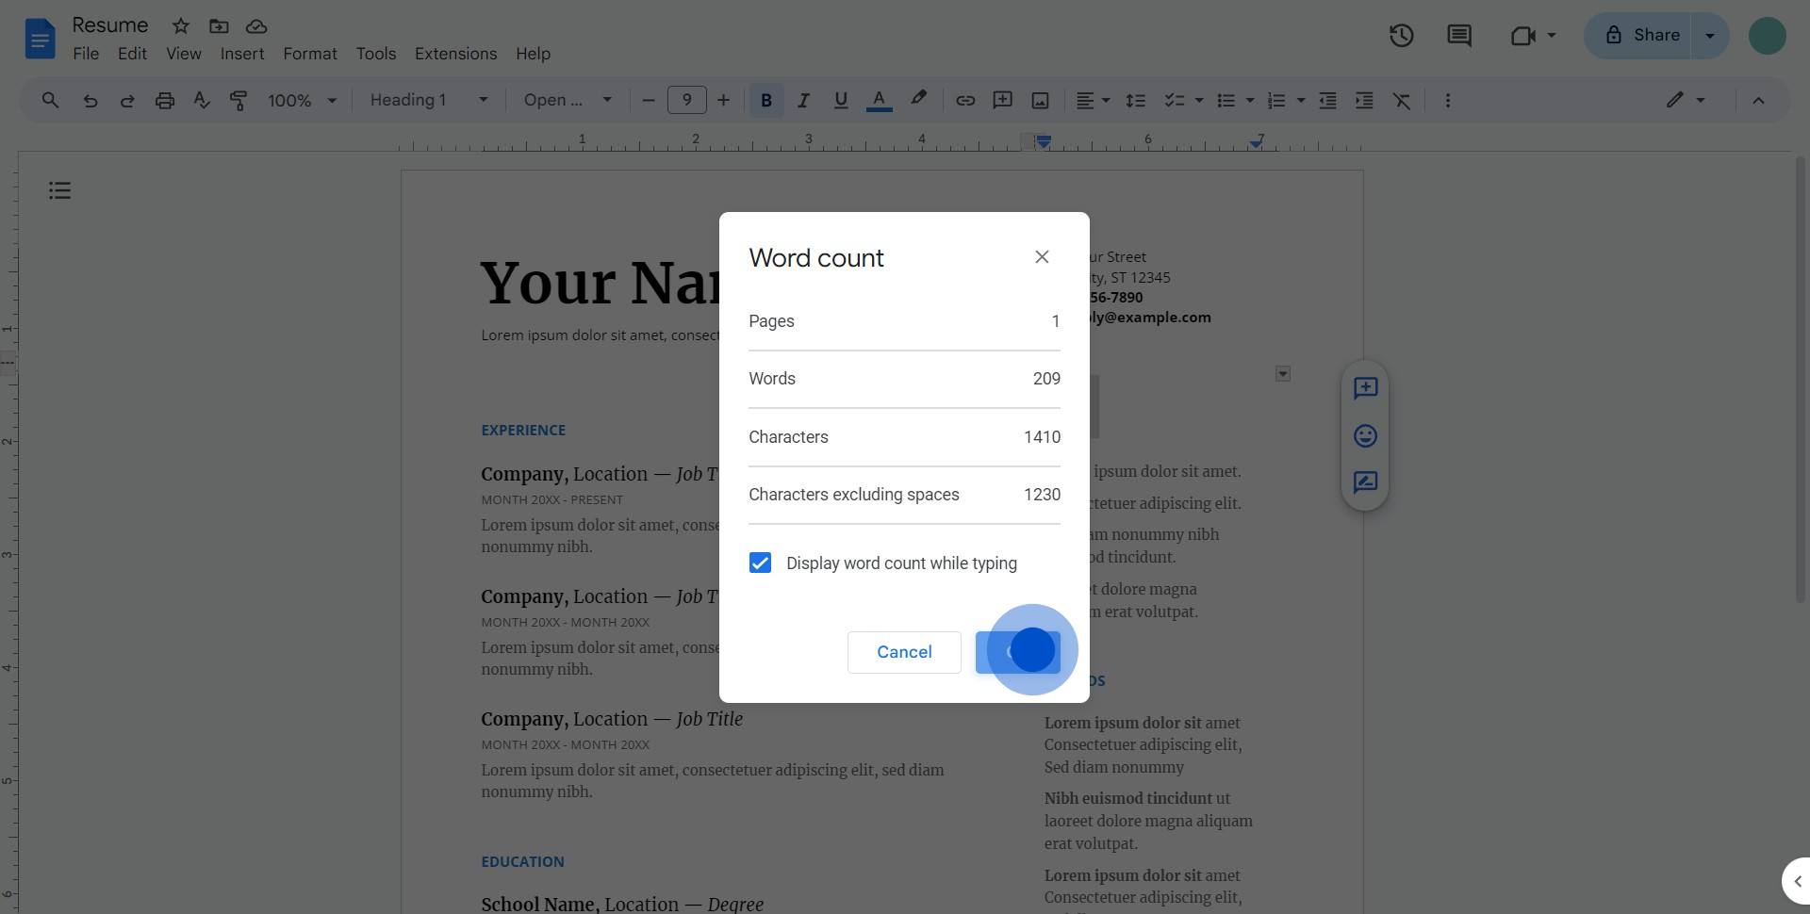Toggle italic formatting
The image size is (1810, 914).
pos(803,100)
